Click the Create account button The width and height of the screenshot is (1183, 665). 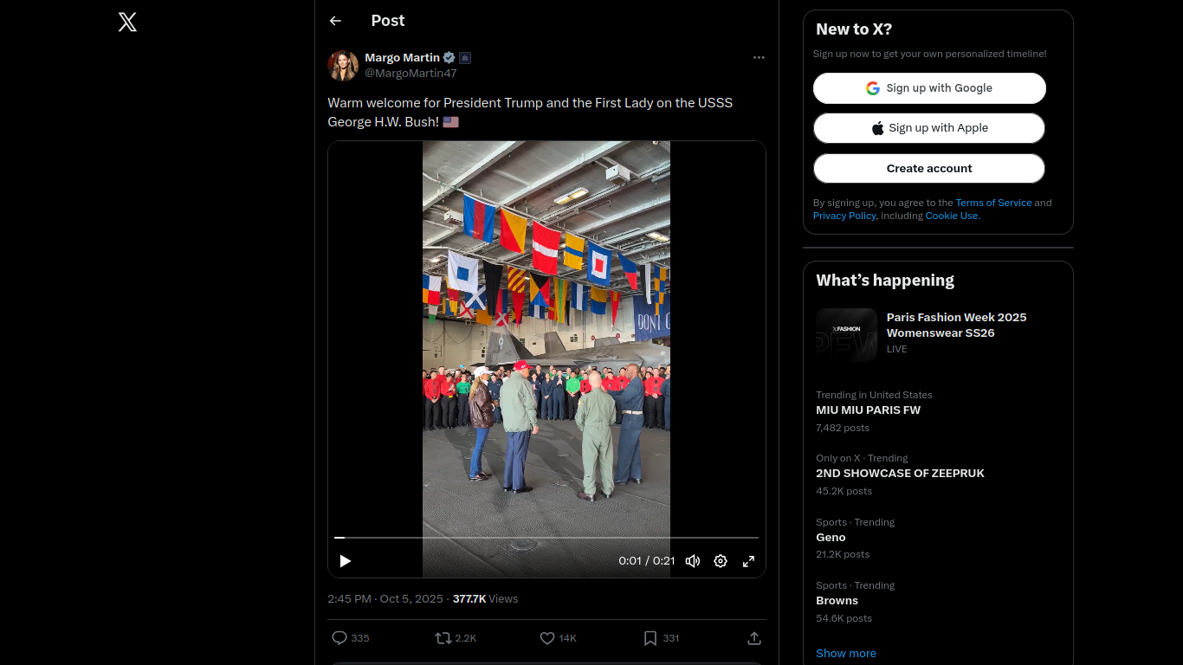929,169
